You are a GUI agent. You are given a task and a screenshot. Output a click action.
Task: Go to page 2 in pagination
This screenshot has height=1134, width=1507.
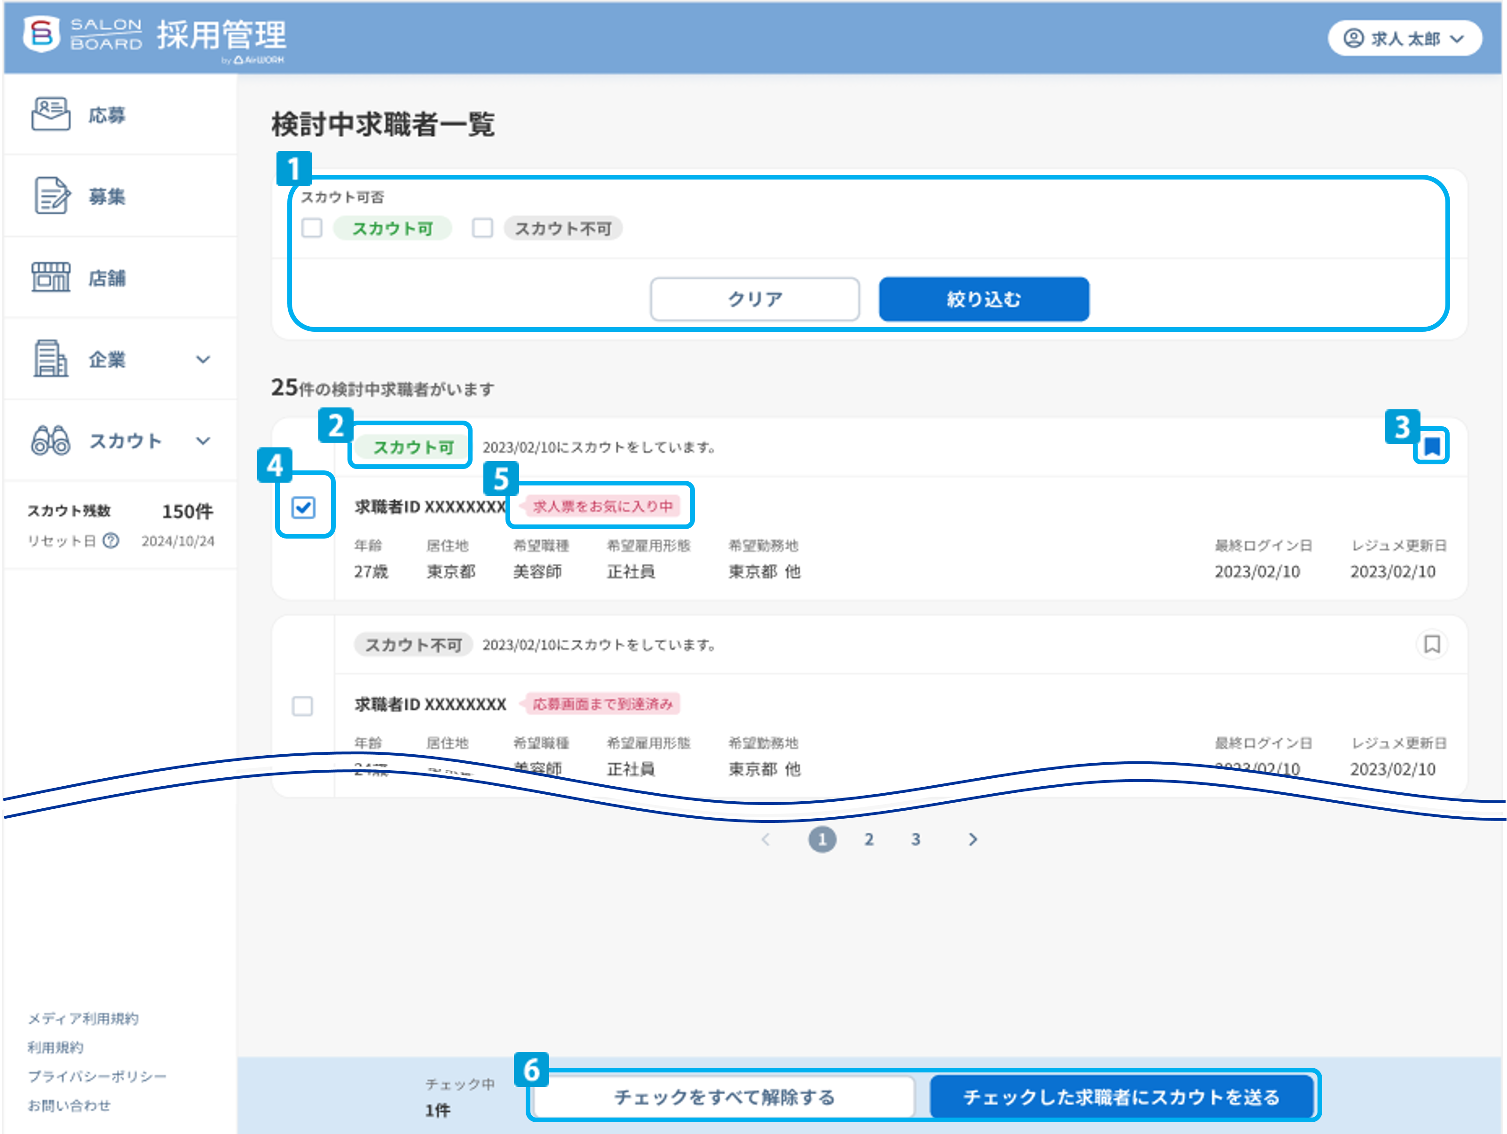coord(868,839)
